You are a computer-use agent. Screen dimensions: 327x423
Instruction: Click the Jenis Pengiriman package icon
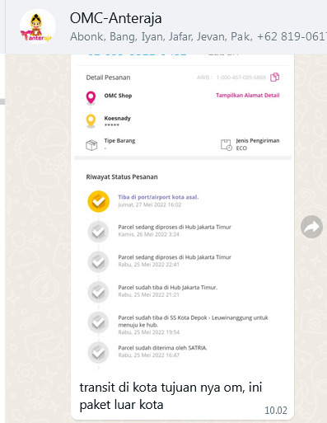tap(227, 145)
